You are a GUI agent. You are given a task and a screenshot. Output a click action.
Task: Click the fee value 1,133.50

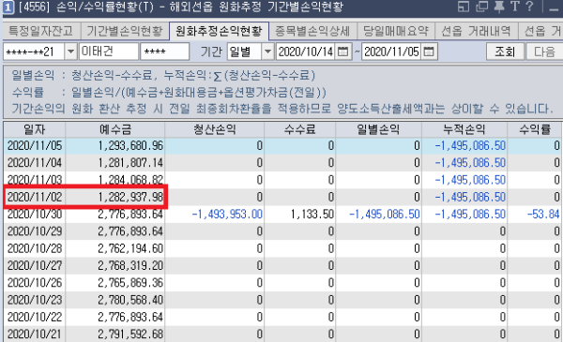(312, 215)
